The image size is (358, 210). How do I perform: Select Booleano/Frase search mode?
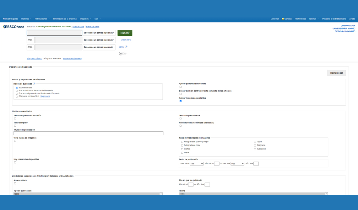17,88
